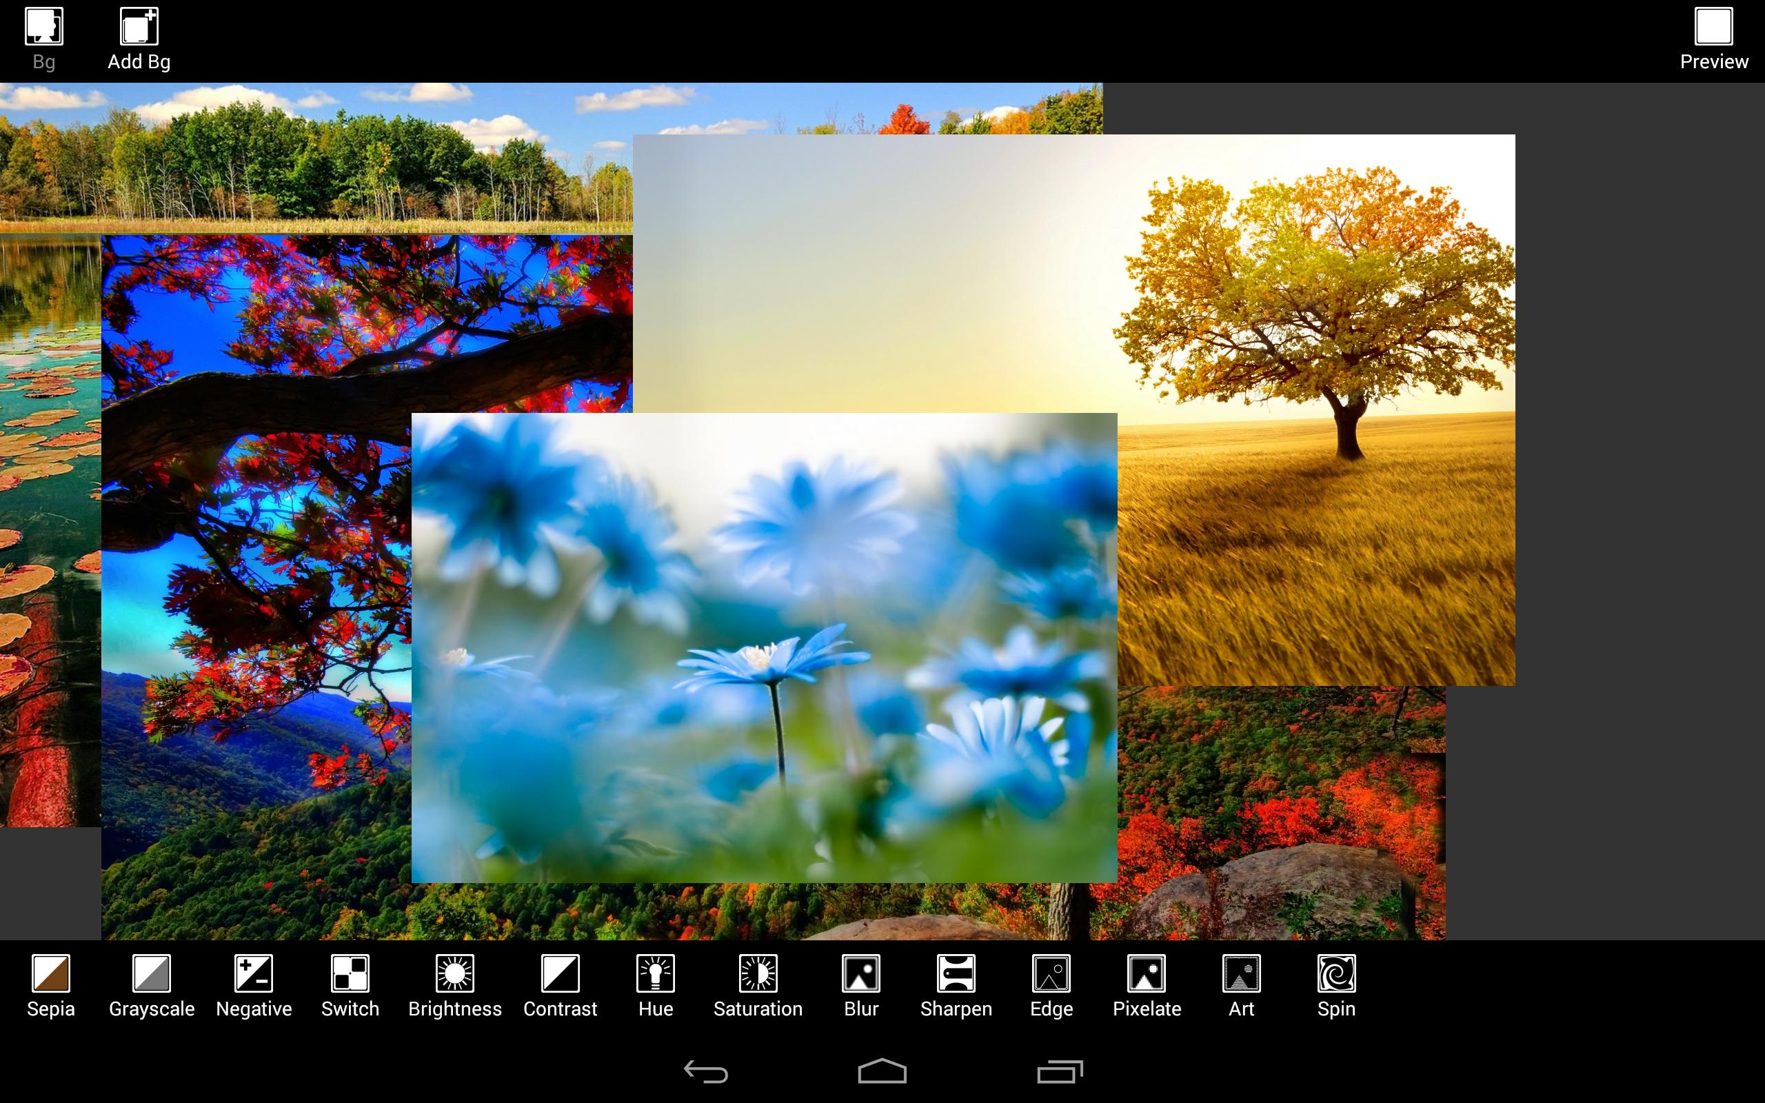This screenshot has width=1765, height=1103.
Task: Open the Hue adjustment
Action: click(656, 986)
